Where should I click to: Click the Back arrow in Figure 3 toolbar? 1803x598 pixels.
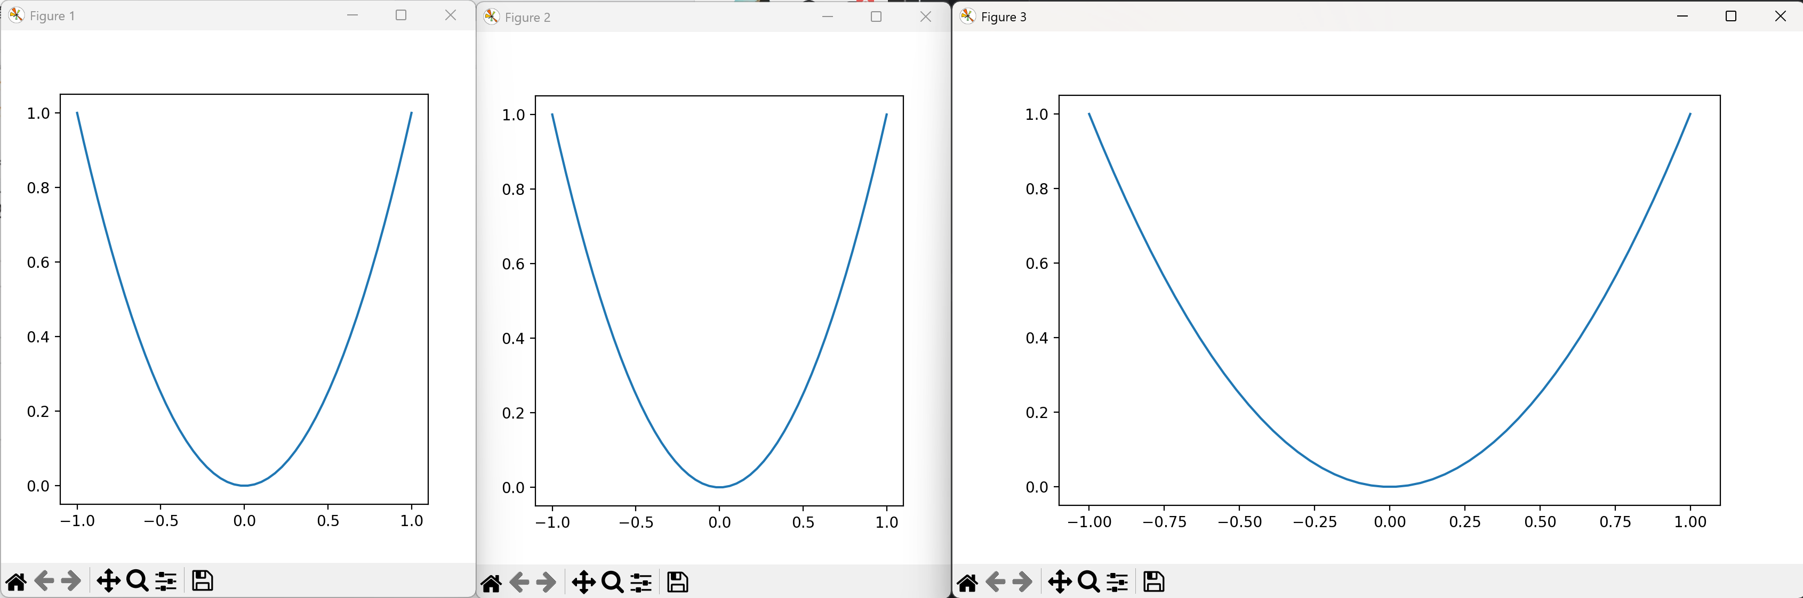pos(996,582)
